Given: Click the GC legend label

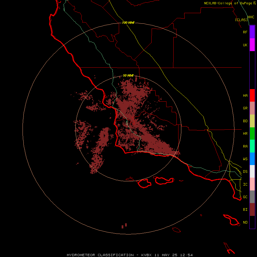Looking at the screenshot, I should (x=245, y=197).
